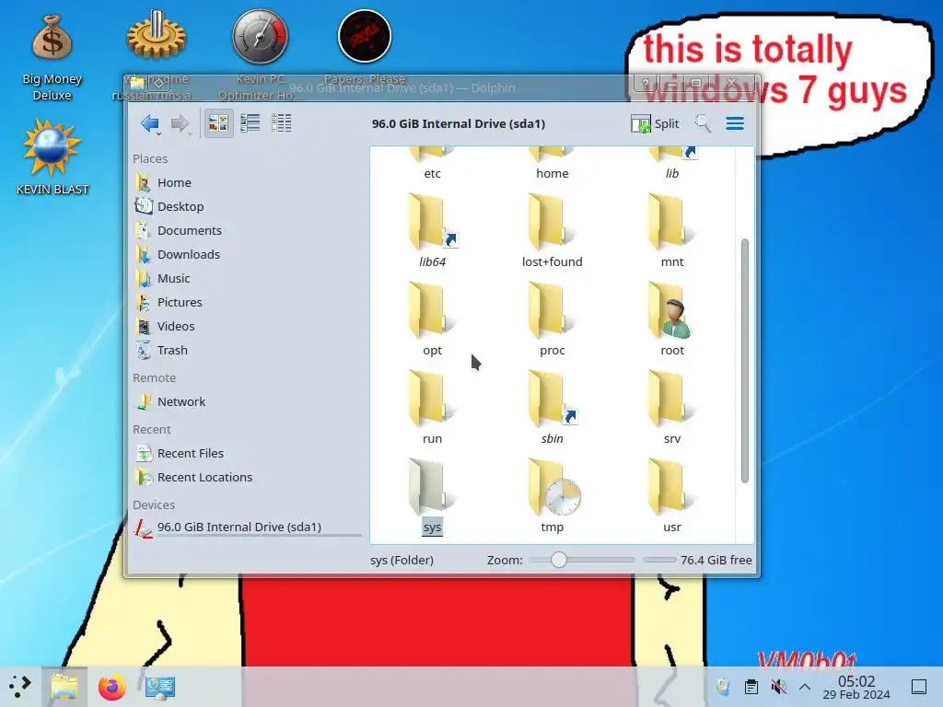
Task: Select the mnt folder icon
Action: coord(671,222)
